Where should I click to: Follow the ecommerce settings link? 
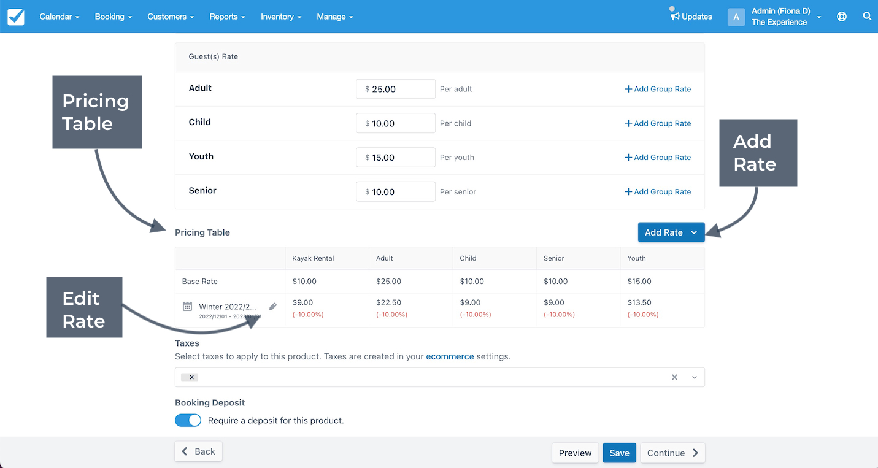[x=450, y=356]
